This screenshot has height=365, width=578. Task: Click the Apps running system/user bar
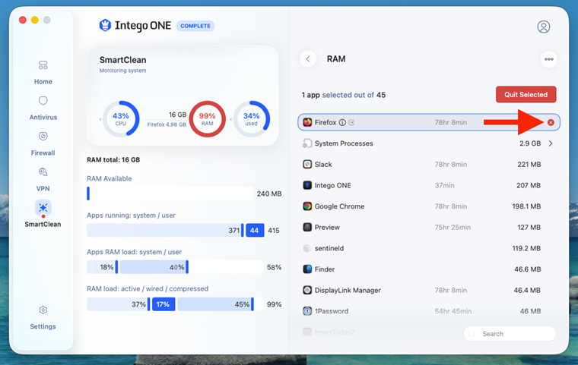(176, 231)
